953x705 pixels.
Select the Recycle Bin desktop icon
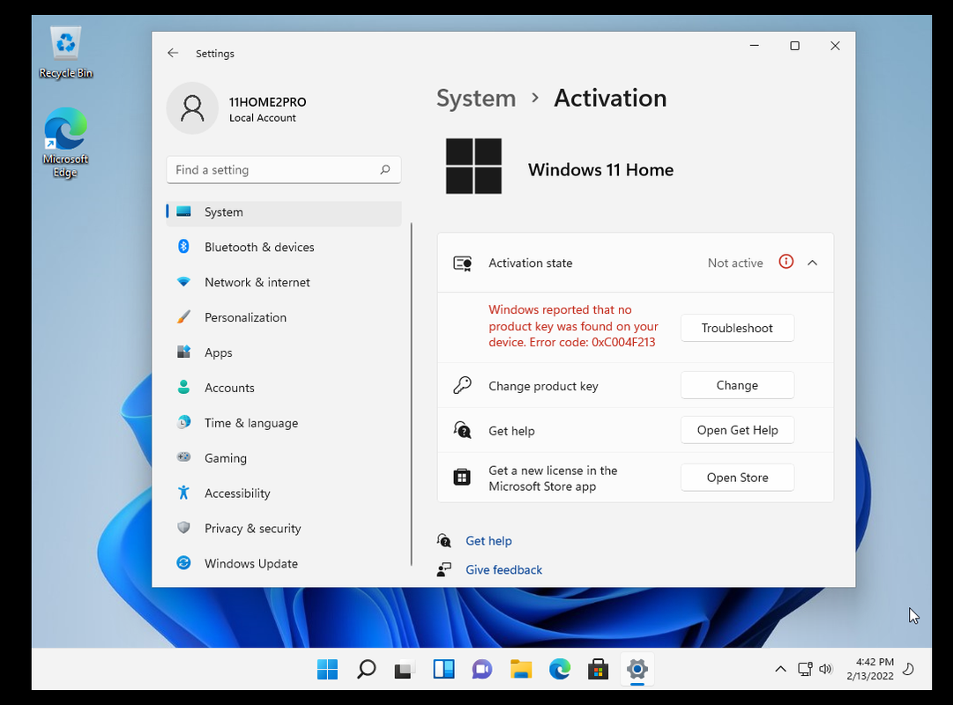tap(65, 54)
